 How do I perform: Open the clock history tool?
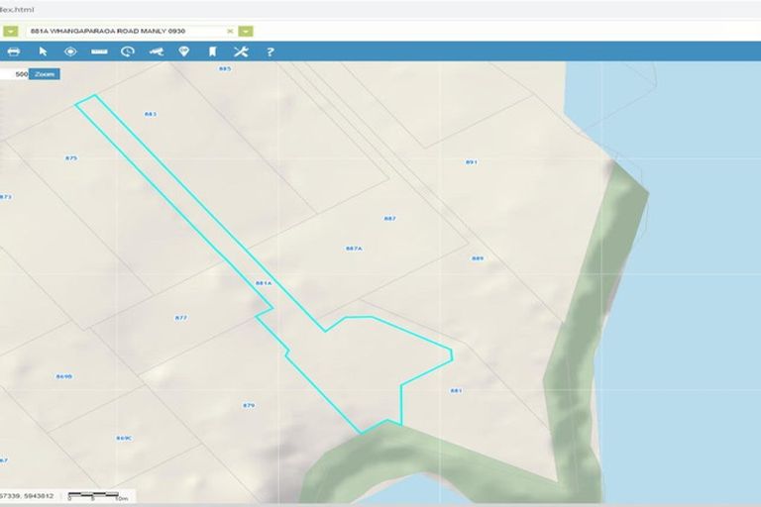(x=127, y=51)
